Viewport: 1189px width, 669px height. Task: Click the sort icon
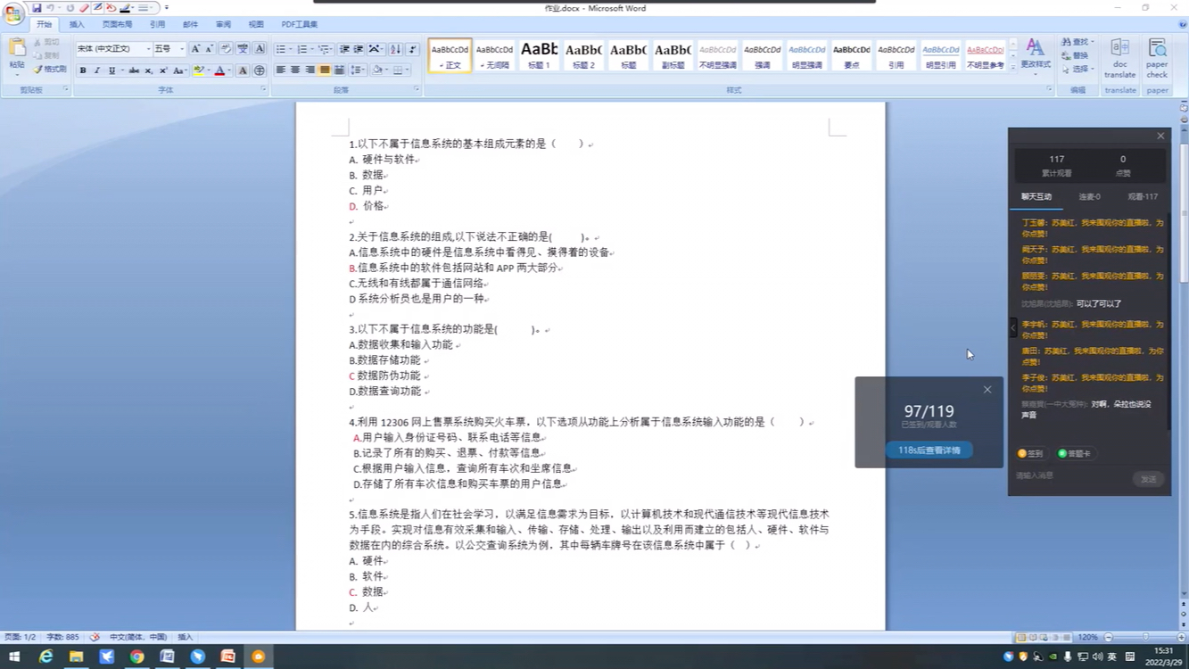[x=395, y=49]
